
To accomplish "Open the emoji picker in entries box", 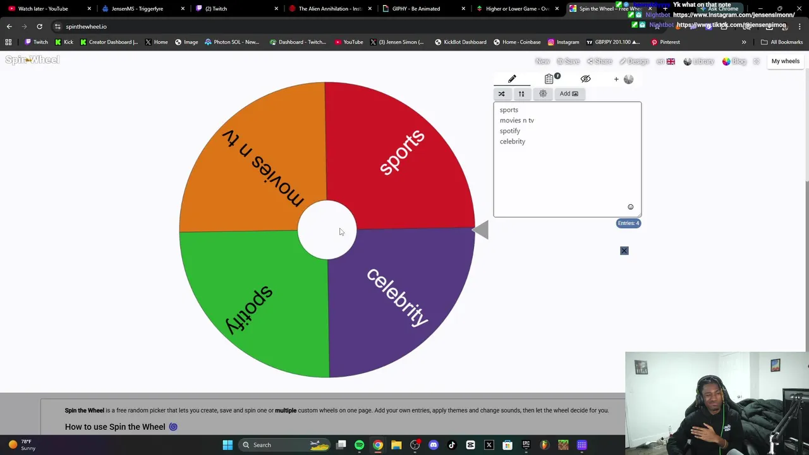I will (630, 207).
